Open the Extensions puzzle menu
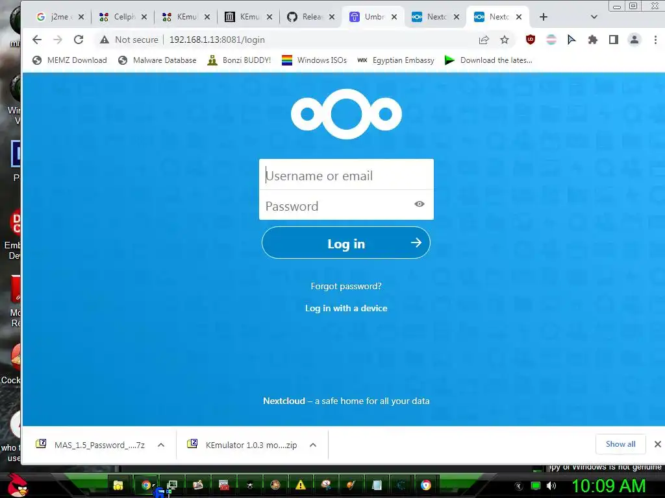The image size is (665, 498). pos(592,40)
